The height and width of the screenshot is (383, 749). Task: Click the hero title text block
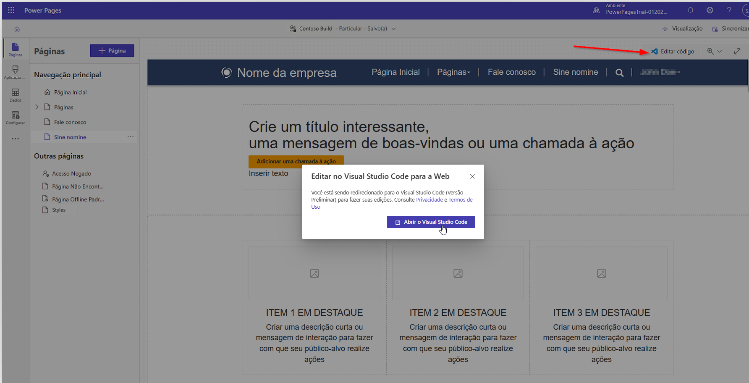point(441,135)
